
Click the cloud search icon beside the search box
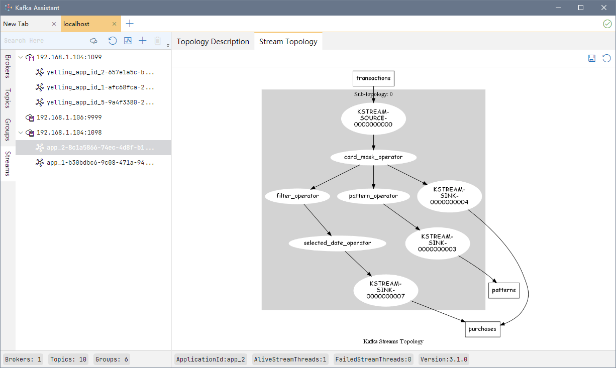[x=93, y=41]
